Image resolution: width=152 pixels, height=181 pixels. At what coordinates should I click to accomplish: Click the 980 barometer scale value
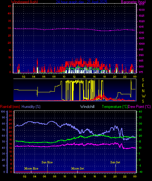(141, 67)
